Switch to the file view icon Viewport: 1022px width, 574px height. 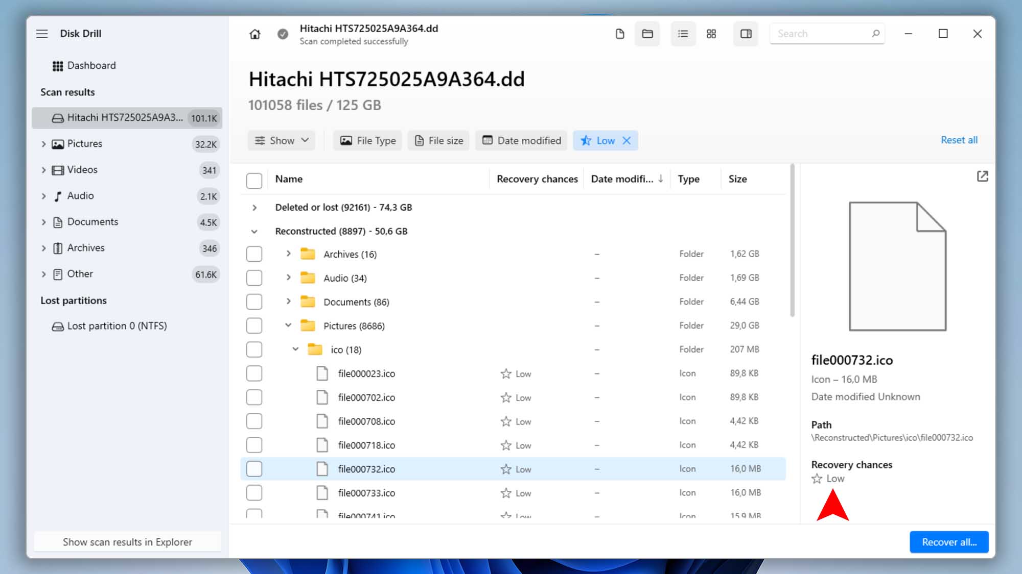point(620,34)
